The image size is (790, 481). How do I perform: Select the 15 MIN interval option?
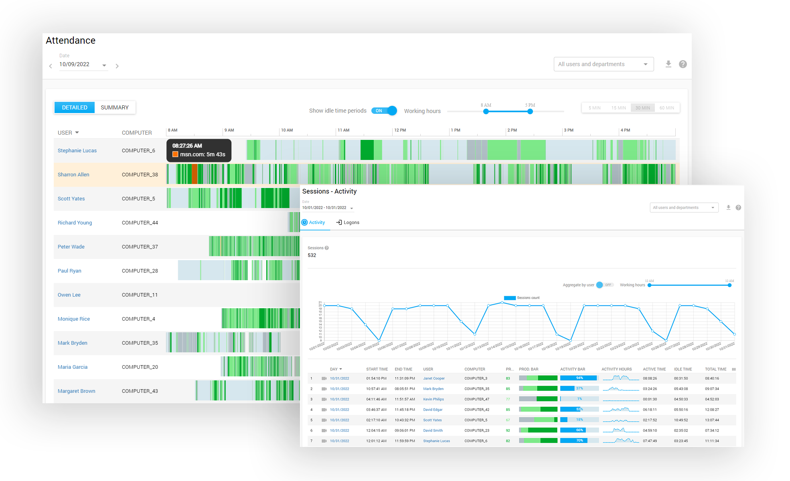coord(618,108)
